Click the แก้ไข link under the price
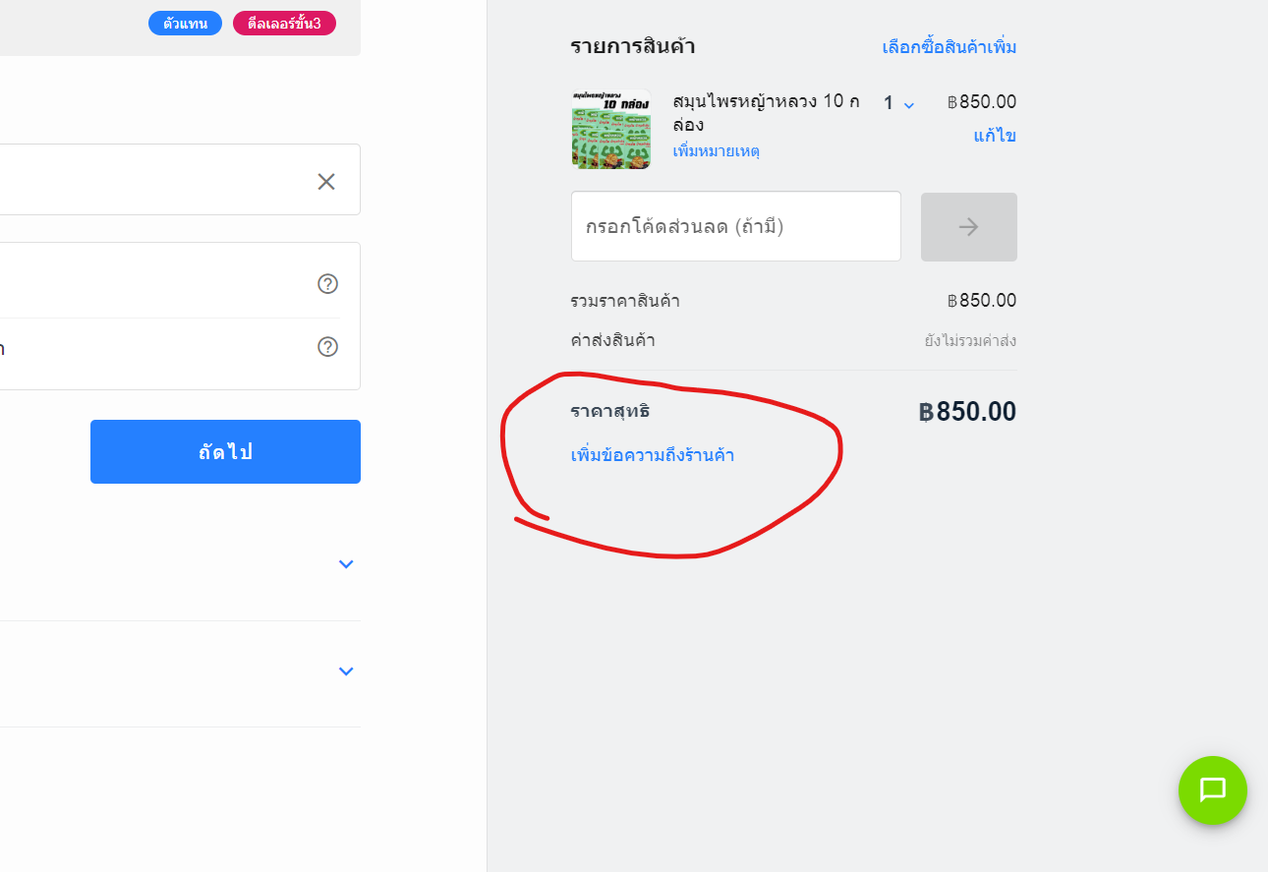The width and height of the screenshot is (1268, 872). pos(995,136)
